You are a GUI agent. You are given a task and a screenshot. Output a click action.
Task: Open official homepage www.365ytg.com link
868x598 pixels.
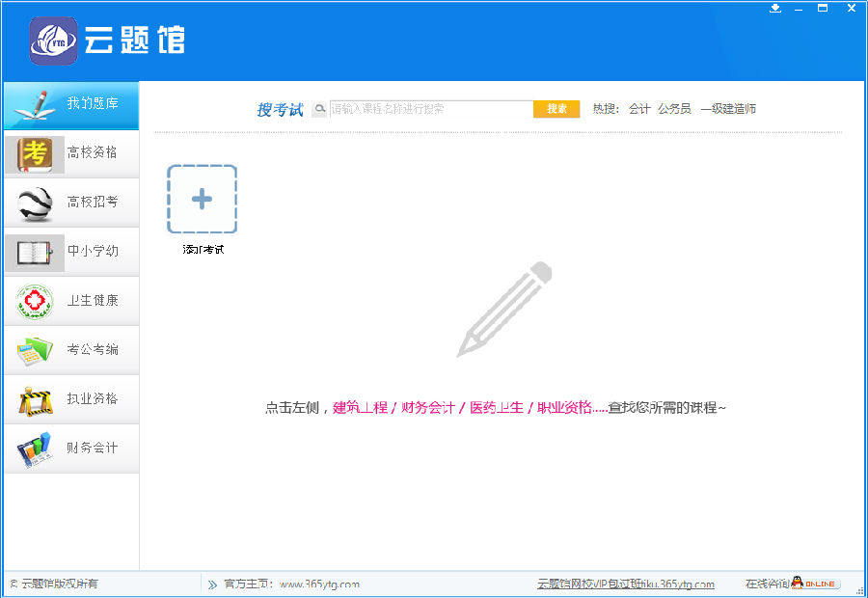pyautogui.click(x=318, y=584)
